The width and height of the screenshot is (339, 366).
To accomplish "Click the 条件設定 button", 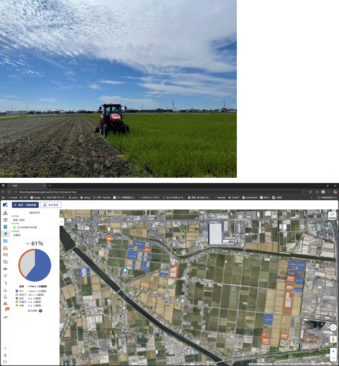I will 50,205.
